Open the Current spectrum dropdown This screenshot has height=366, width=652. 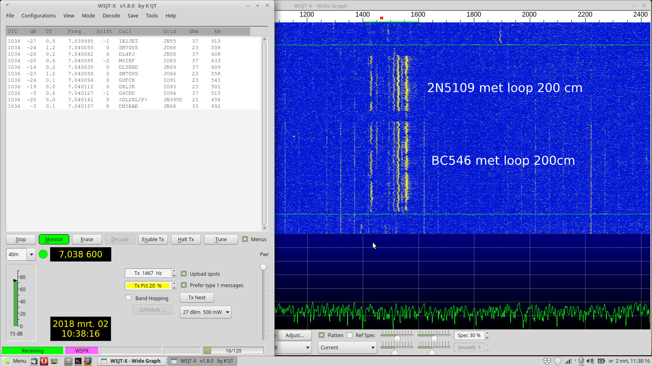pos(372,348)
